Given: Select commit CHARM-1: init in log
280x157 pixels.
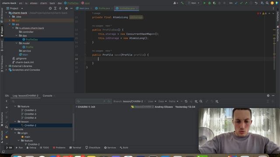Looking at the screenshot, I should click(x=87, y=107).
